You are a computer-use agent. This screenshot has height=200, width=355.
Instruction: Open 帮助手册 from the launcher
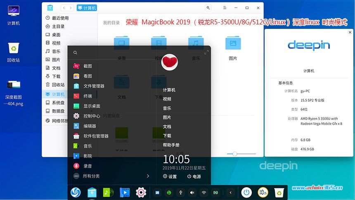click(171, 145)
